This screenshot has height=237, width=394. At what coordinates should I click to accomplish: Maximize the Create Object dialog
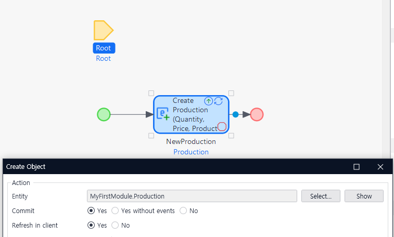357,167
